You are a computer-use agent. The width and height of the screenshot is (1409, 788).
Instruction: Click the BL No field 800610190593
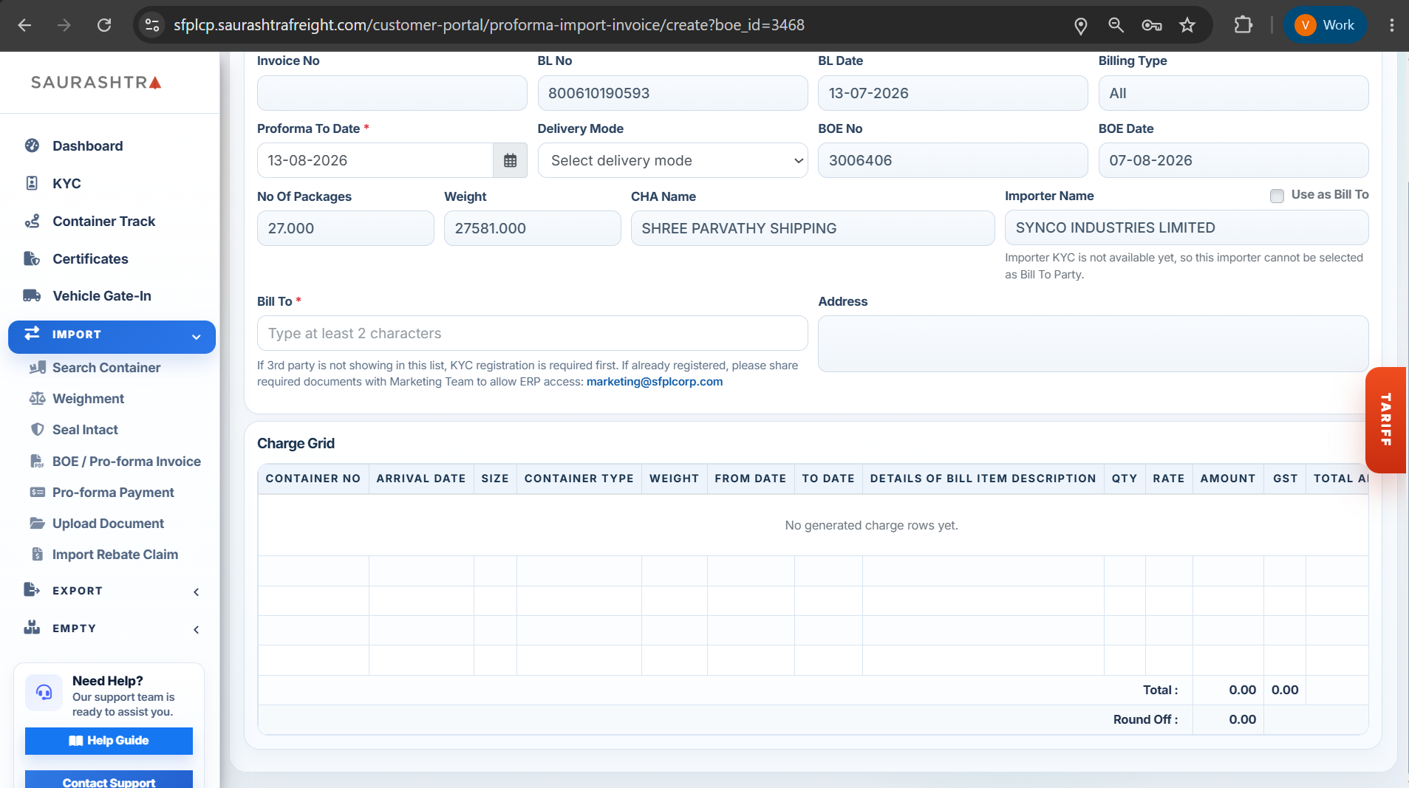pos(672,93)
